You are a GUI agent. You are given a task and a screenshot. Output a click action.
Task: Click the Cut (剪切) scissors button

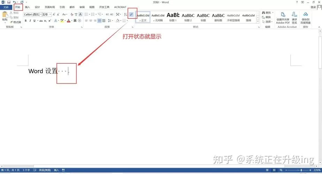pyautogui.click(x=14, y=13)
